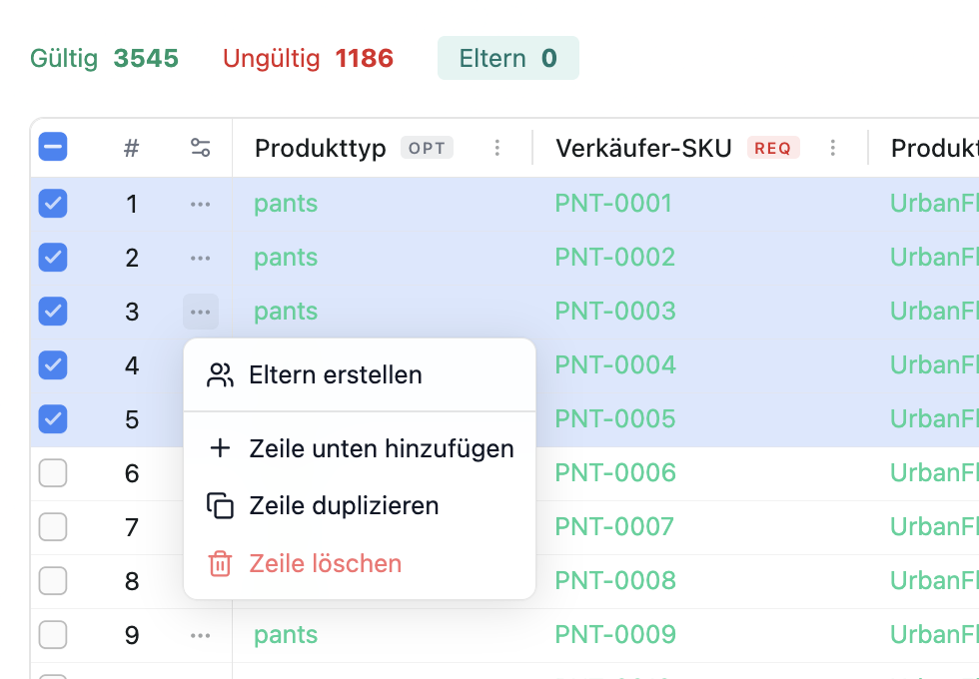The image size is (979, 679).
Task: Open Verkäufer-SKU column options menu
Action: (x=833, y=149)
